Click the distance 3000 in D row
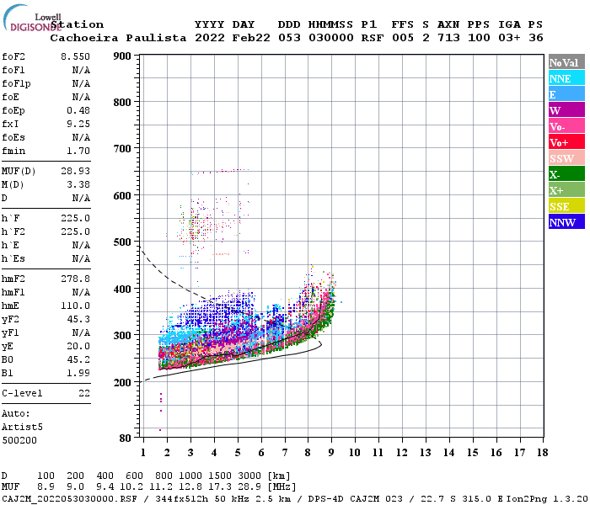This screenshot has height=505, width=590. pyautogui.click(x=249, y=476)
